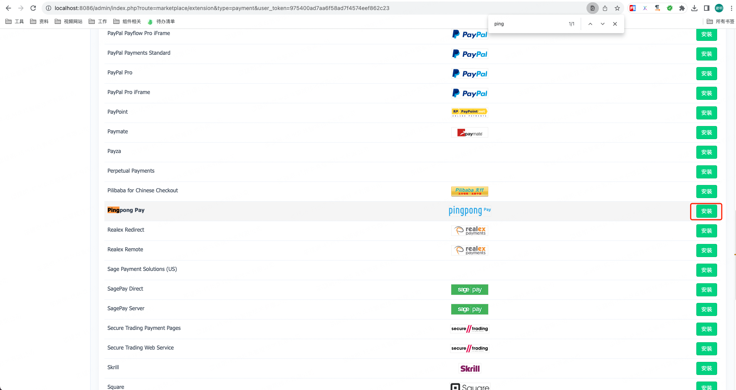
Task: Open the Chrome three-dot menu
Action: [x=731, y=8]
